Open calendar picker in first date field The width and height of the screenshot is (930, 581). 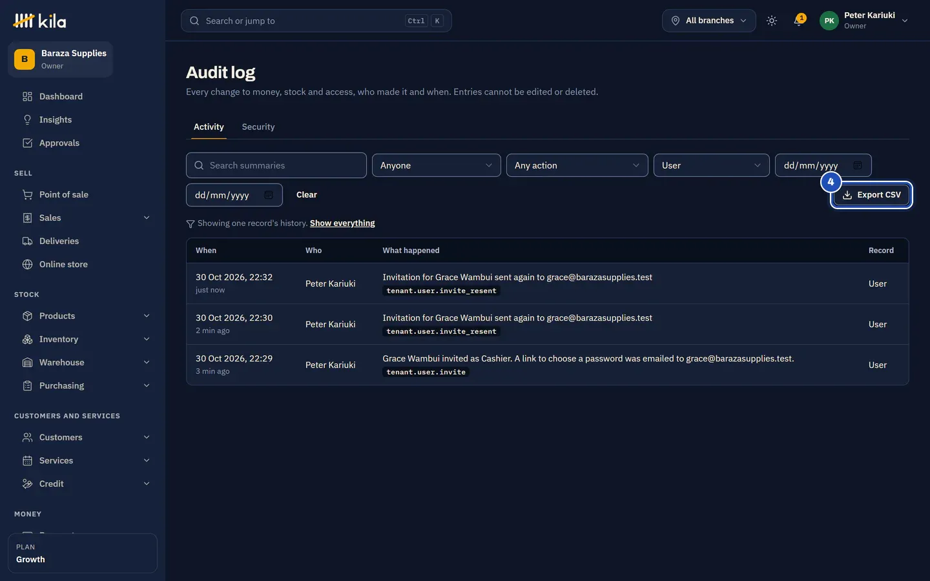[858, 165]
